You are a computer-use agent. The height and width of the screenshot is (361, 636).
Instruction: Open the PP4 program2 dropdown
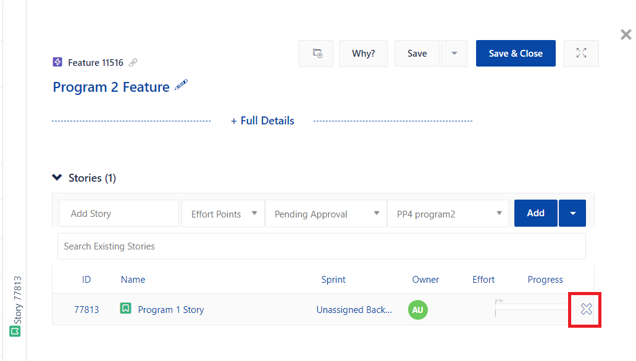point(448,214)
